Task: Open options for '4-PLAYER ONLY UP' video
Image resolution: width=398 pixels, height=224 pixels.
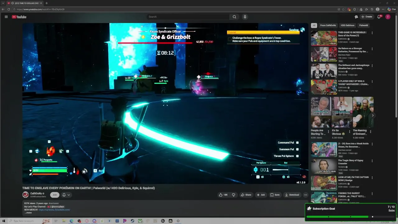Action: (372, 82)
